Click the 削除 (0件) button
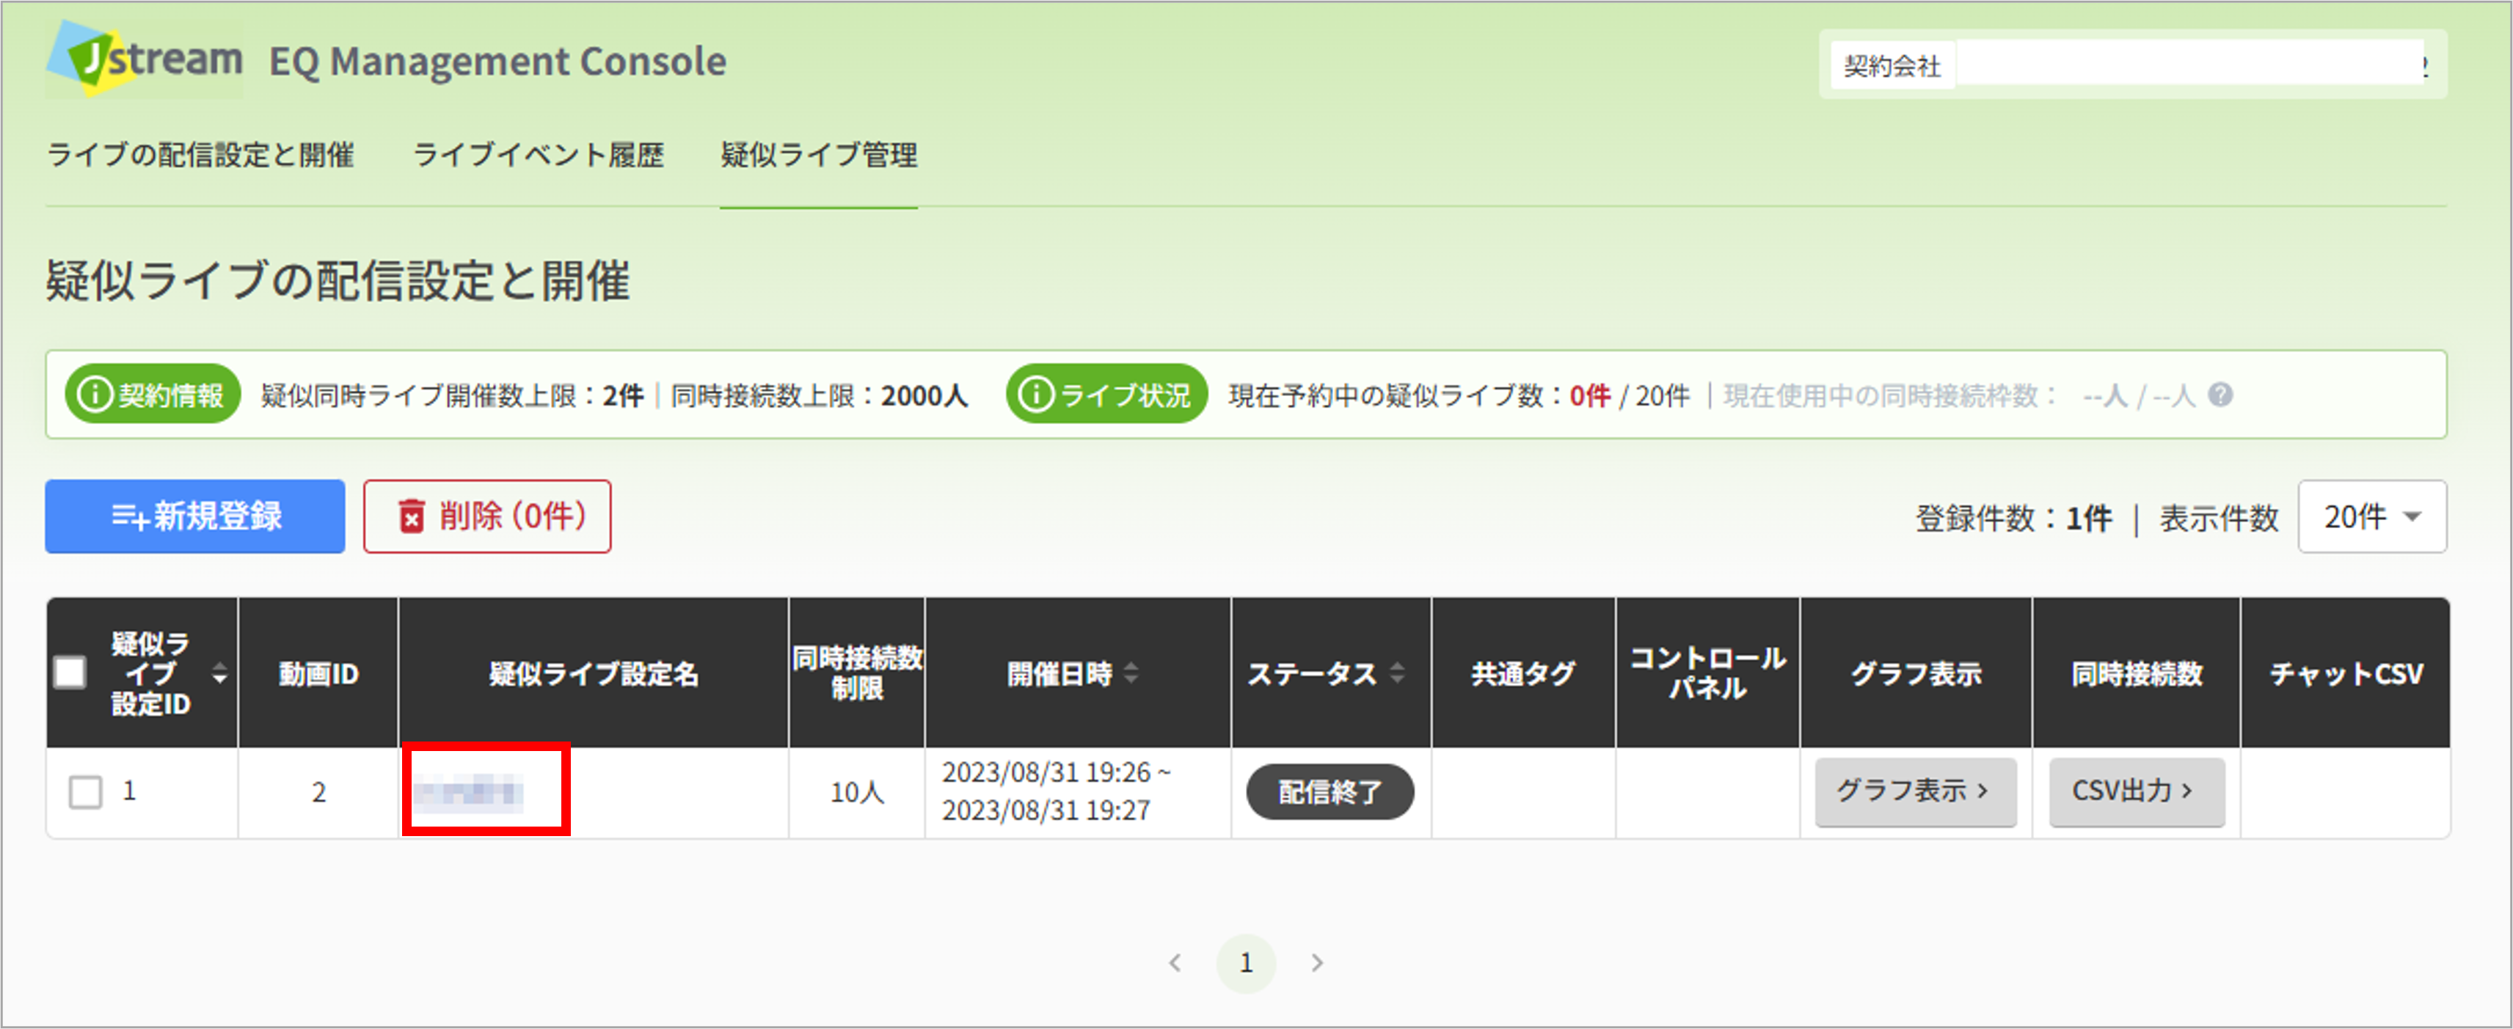 coord(488,516)
